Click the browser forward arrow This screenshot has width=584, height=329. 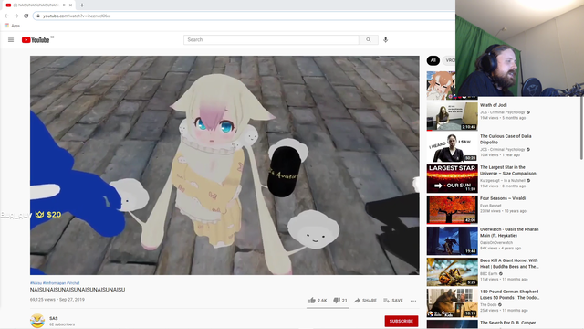[16, 16]
